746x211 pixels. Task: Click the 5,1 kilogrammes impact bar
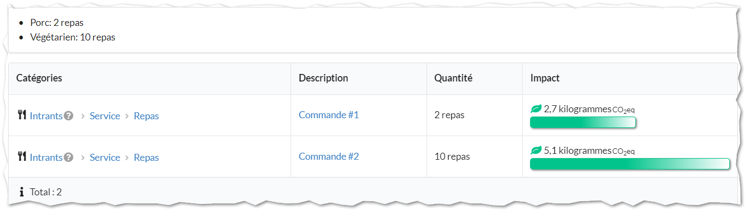coord(630,164)
